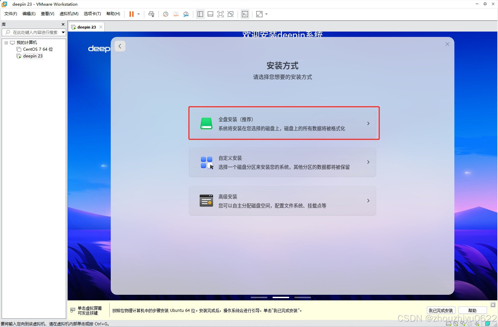The width and height of the screenshot is (498, 327).
Task: Click the hard disk status bar icon
Action: (449, 324)
